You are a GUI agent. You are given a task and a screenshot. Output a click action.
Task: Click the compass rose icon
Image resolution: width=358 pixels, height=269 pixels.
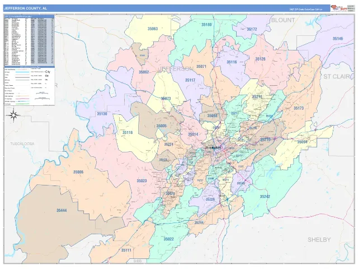13,115
